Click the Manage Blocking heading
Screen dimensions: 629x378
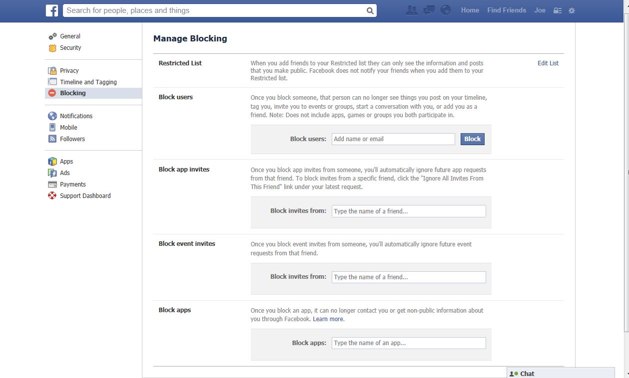click(190, 38)
